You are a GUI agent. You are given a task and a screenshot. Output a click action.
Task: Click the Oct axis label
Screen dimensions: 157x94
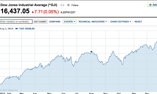tap(119, 93)
